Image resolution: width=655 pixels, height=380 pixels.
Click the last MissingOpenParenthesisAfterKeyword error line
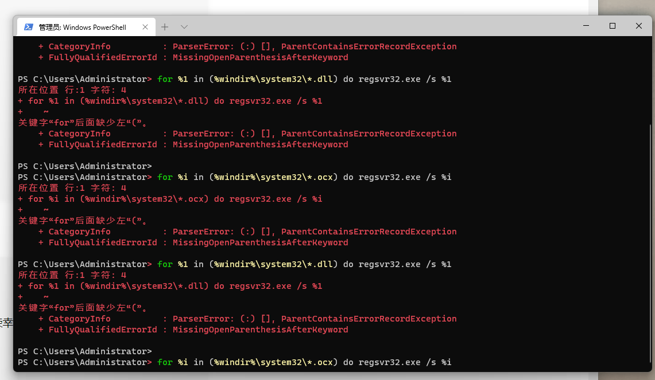(x=193, y=330)
